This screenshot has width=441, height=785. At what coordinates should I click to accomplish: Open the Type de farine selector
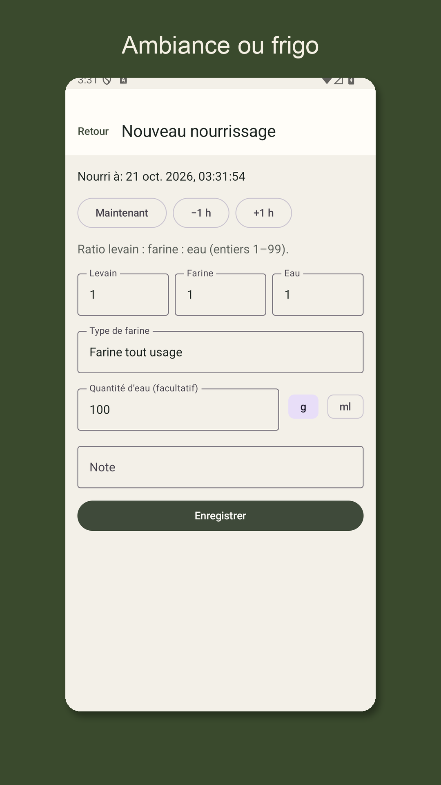[220, 352]
